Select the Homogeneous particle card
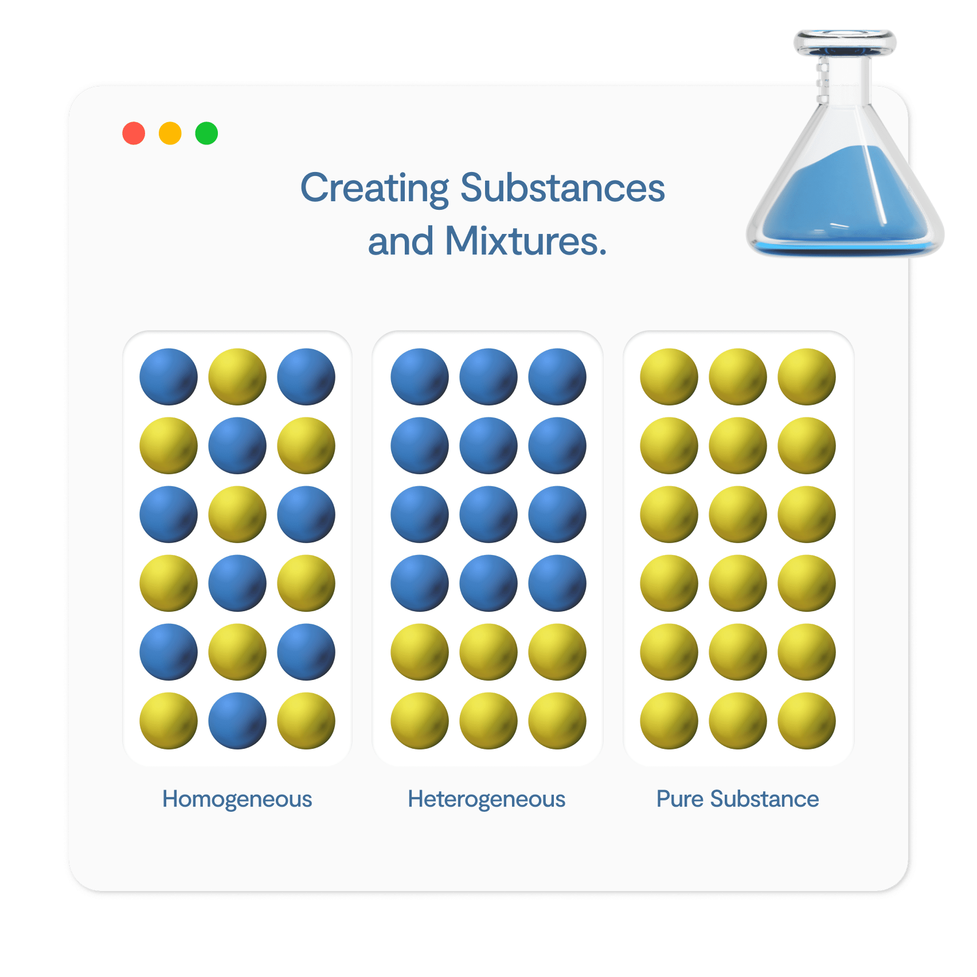This screenshot has width=977, height=977. [237, 549]
